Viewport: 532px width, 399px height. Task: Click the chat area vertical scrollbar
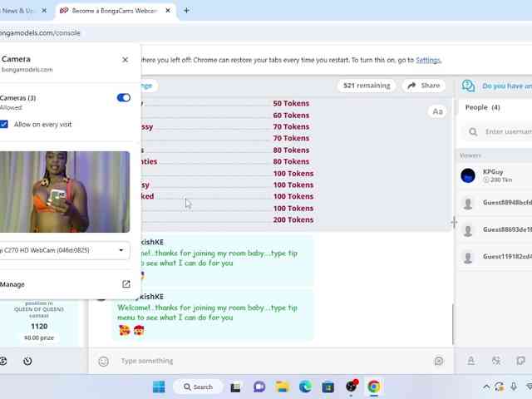coord(453,324)
